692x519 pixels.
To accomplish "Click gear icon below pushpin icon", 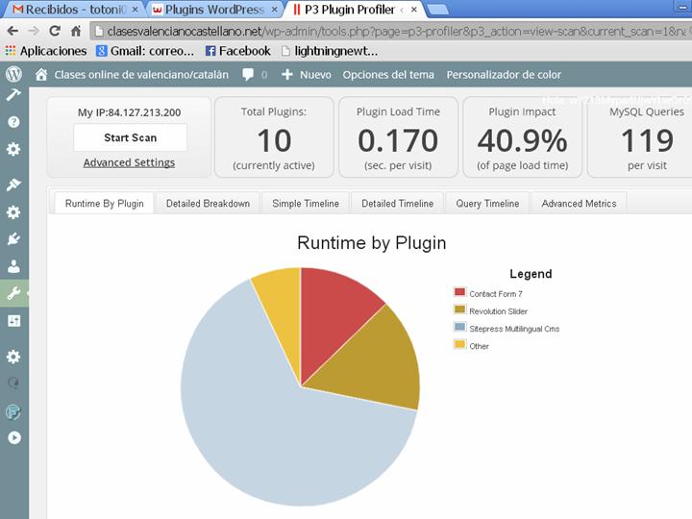I will (13, 212).
